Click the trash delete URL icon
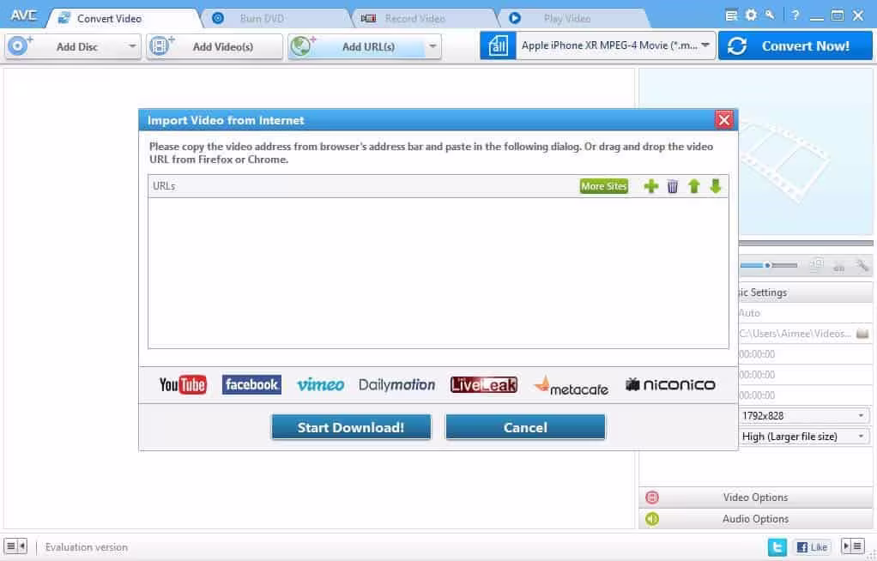This screenshot has height=561, width=877. [x=672, y=186]
